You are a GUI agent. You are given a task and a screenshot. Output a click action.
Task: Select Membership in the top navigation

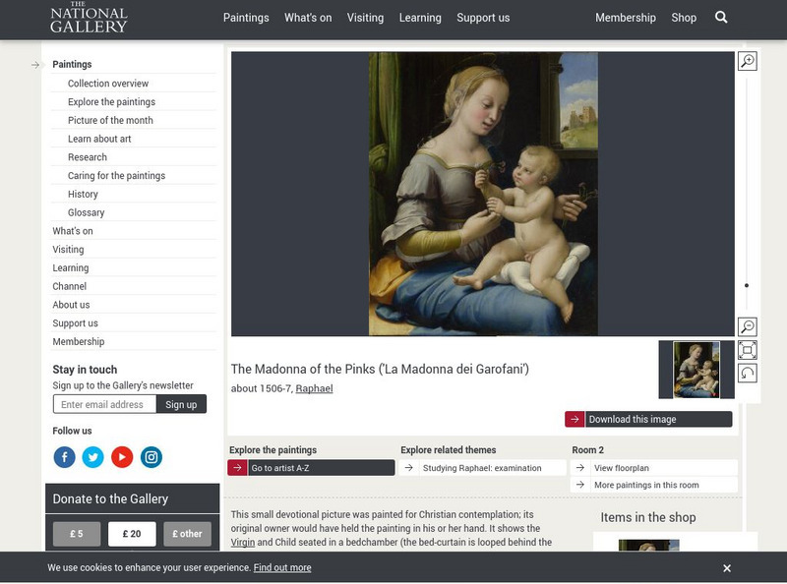625,18
